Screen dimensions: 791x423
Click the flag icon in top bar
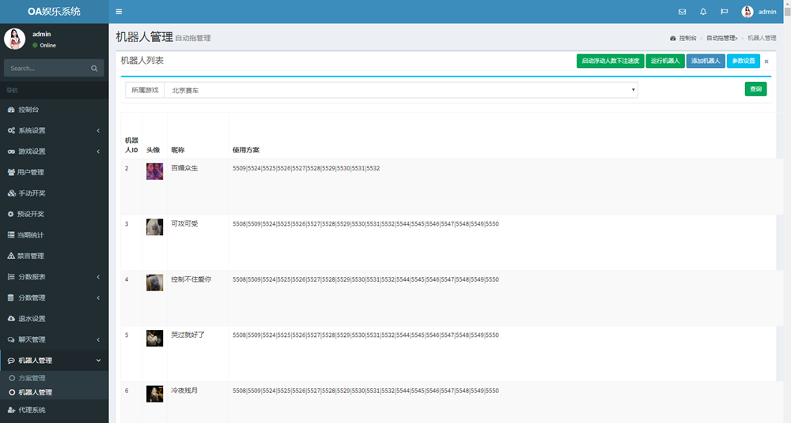tap(724, 12)
